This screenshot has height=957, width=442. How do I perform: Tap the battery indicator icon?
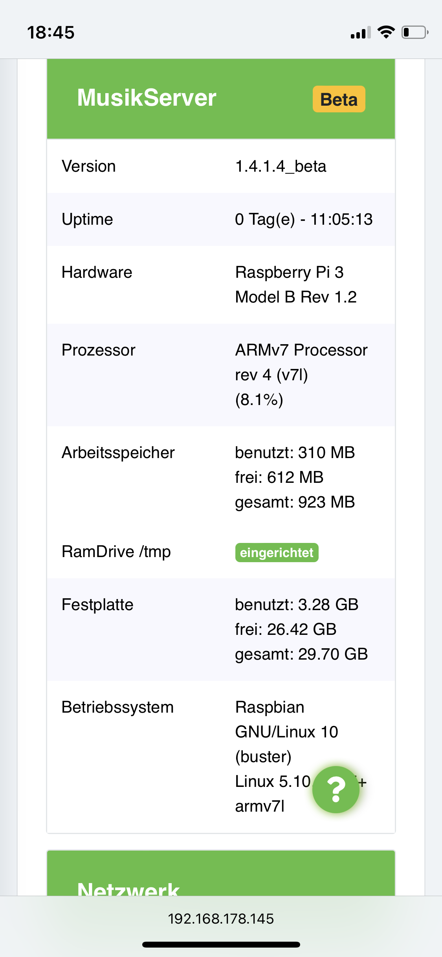414,32
